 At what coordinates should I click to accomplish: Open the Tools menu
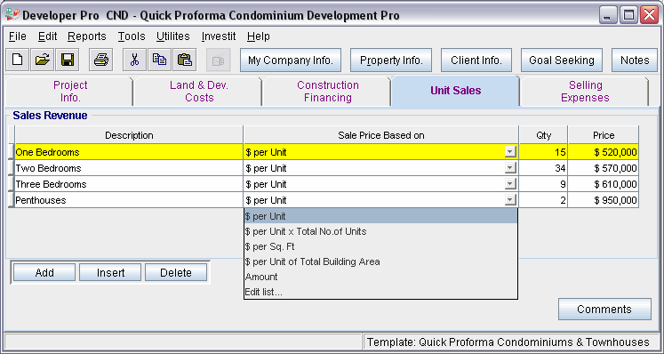click(x=132, y=36)
